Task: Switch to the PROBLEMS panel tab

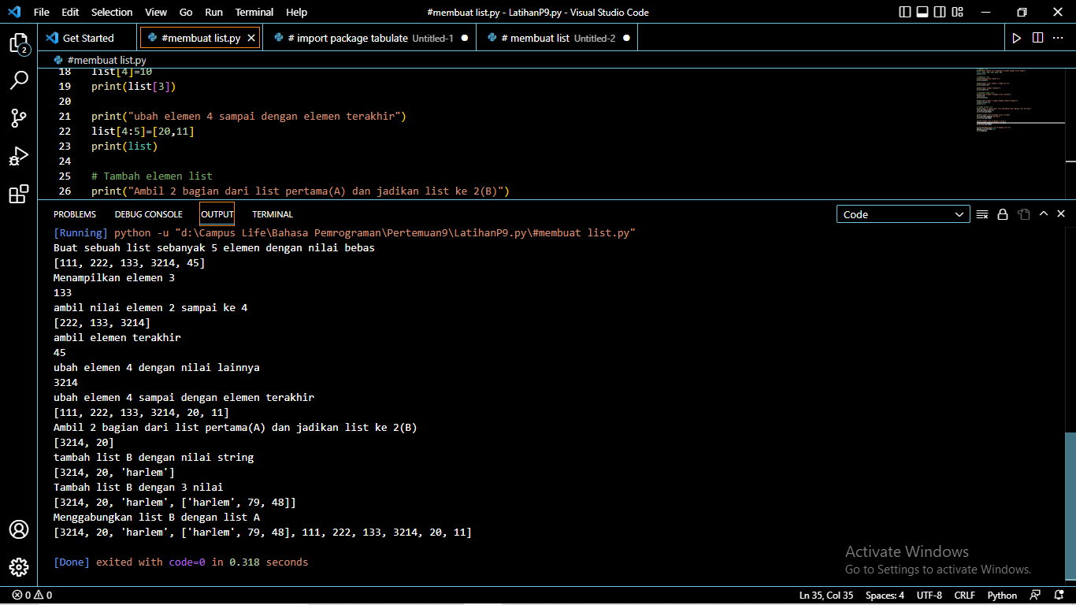Action: pyautogui.click(x=75, y=214)
